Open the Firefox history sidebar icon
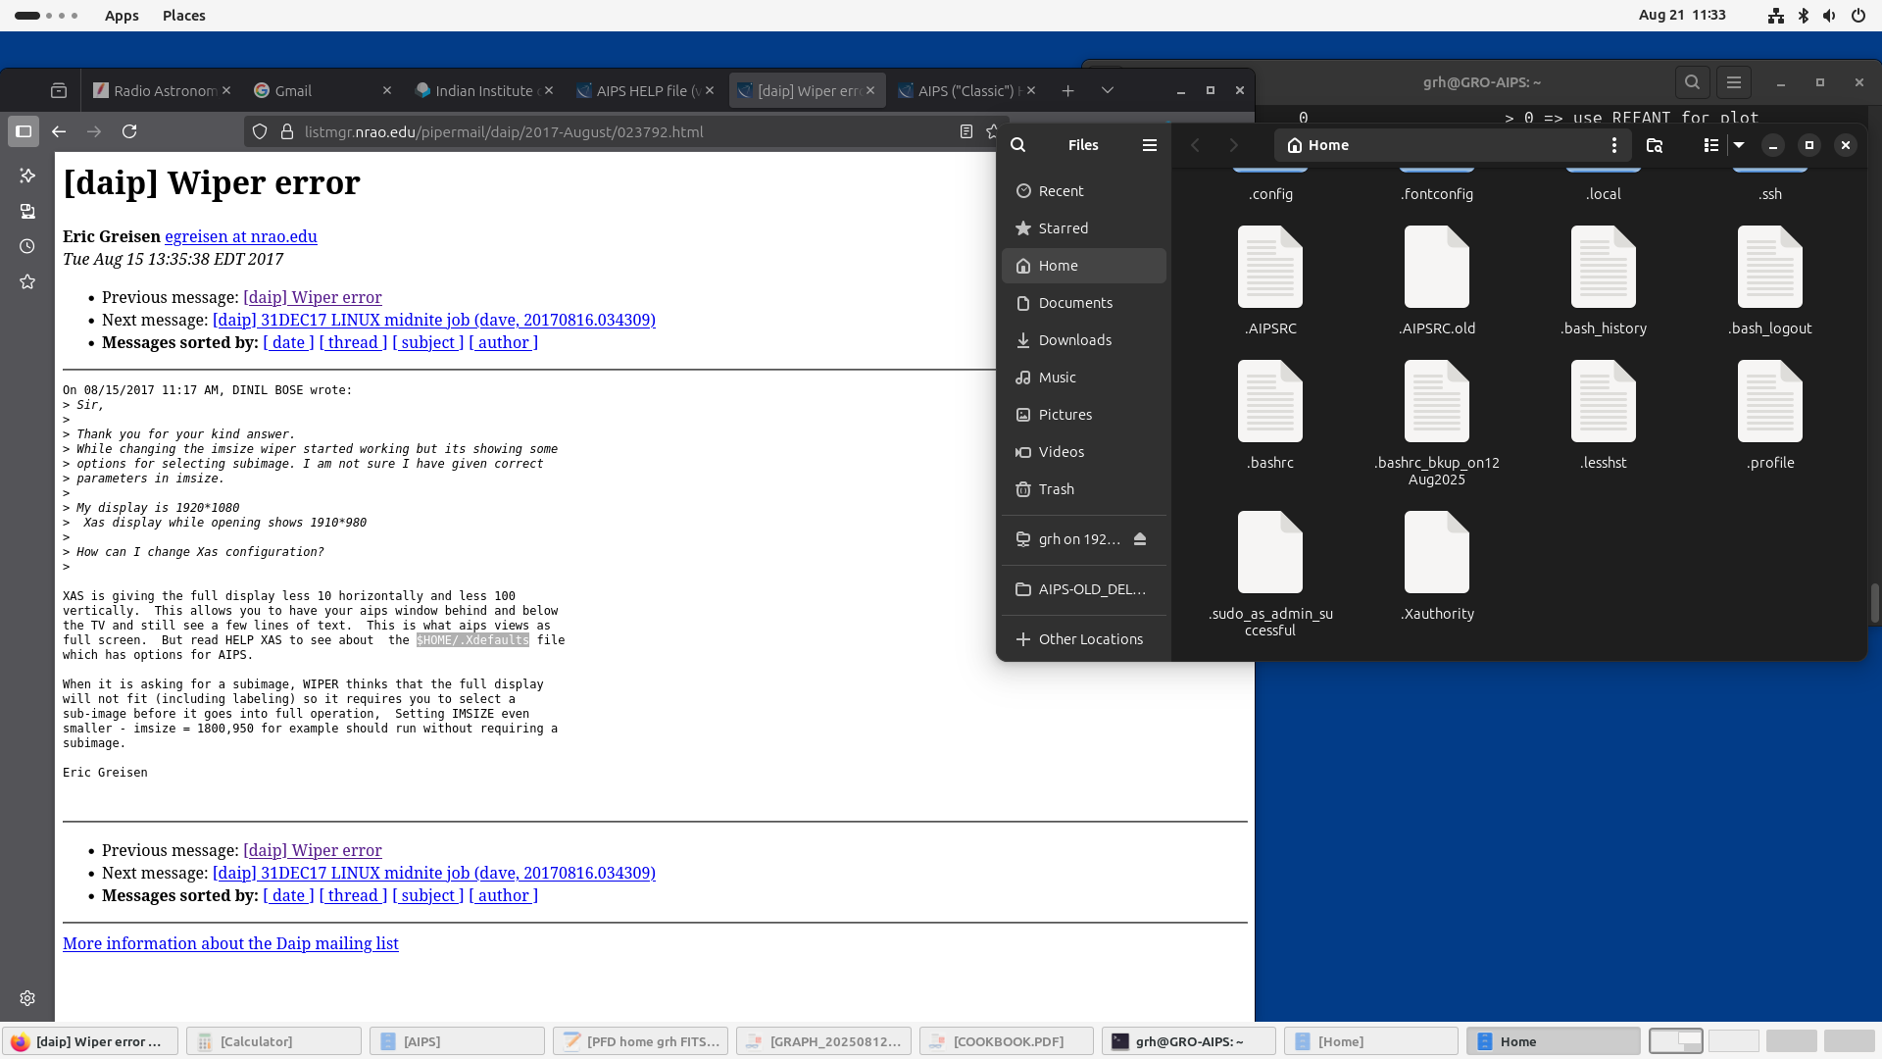 tap(27, 247)
